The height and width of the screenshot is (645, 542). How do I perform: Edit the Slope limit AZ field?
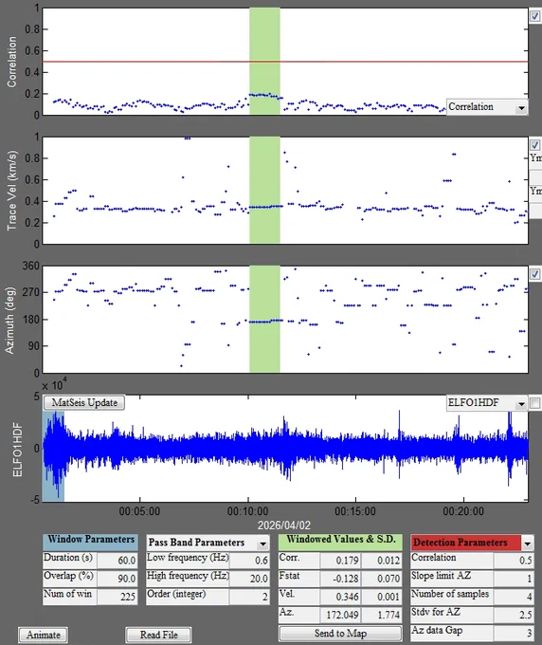tap(514, 579)
